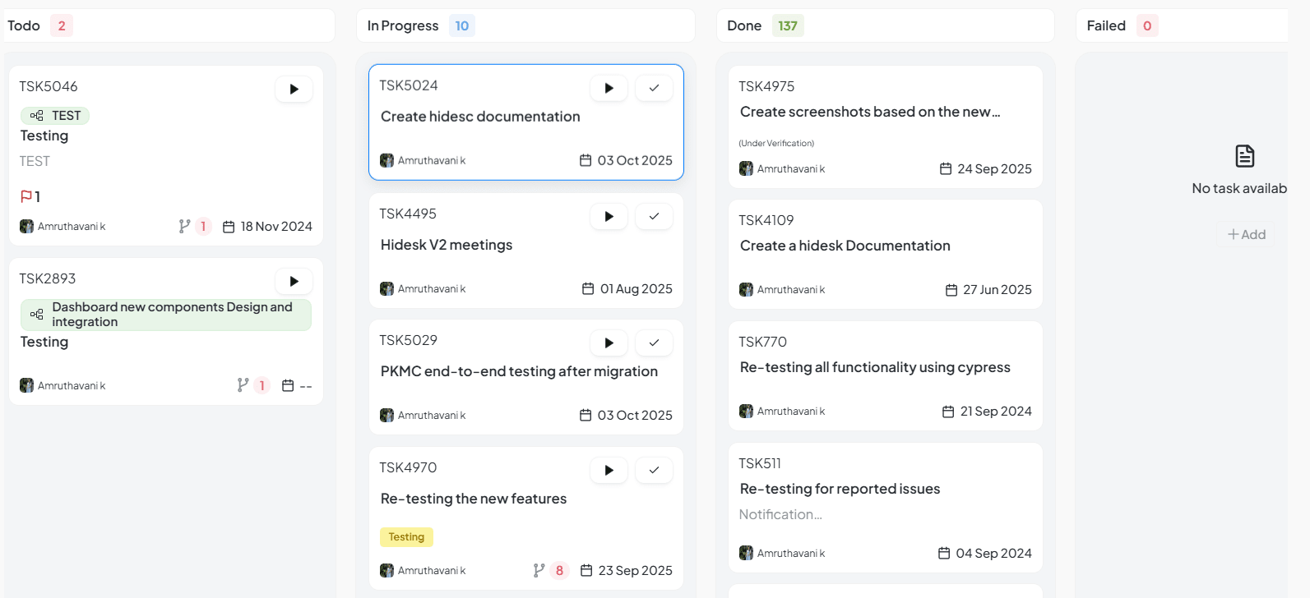Mark TSK5029 PKMC testing as done

[654, 343]
